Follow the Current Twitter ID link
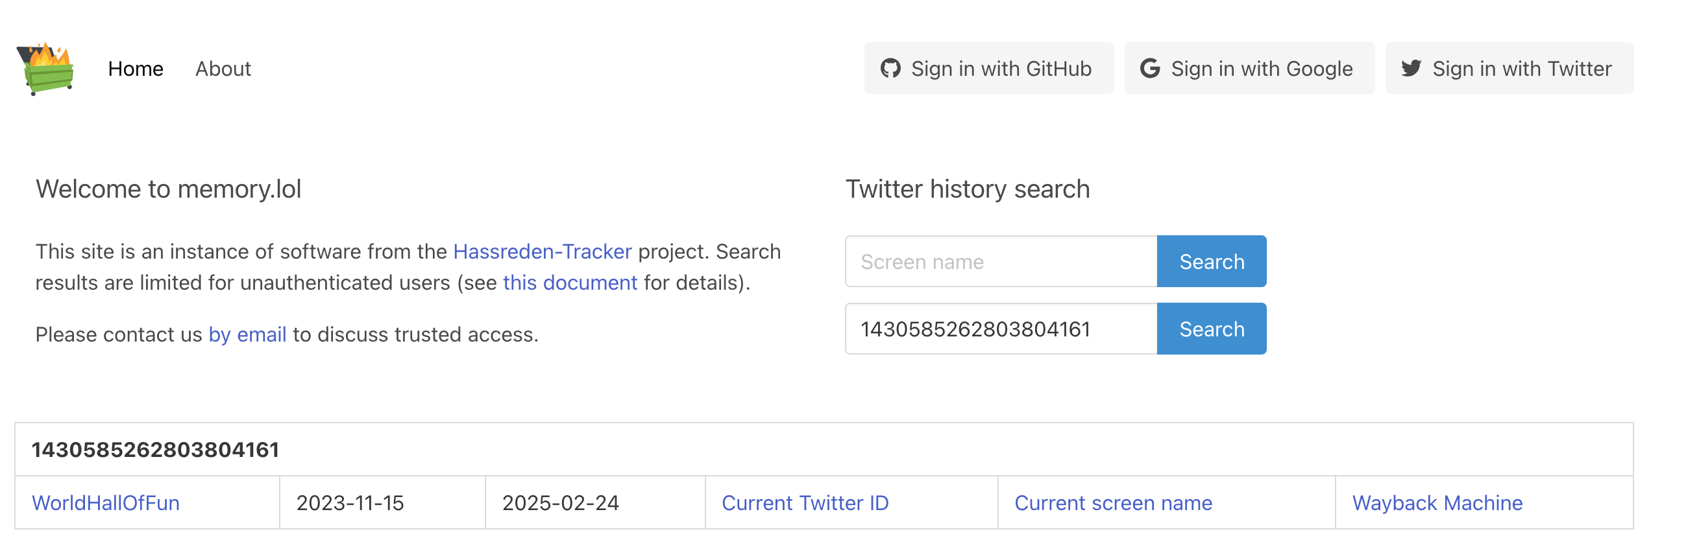Viewport: 1699px width, 560px height. click(x=805, y=503)
